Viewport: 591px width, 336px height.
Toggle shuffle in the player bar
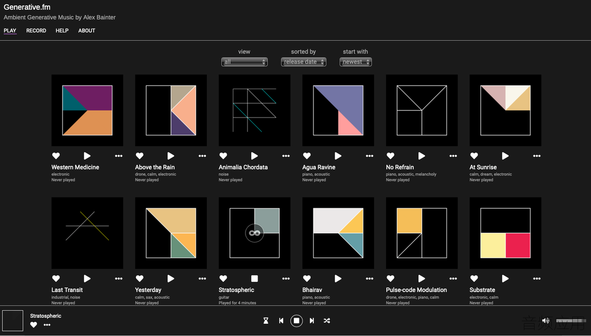[327, 320]
